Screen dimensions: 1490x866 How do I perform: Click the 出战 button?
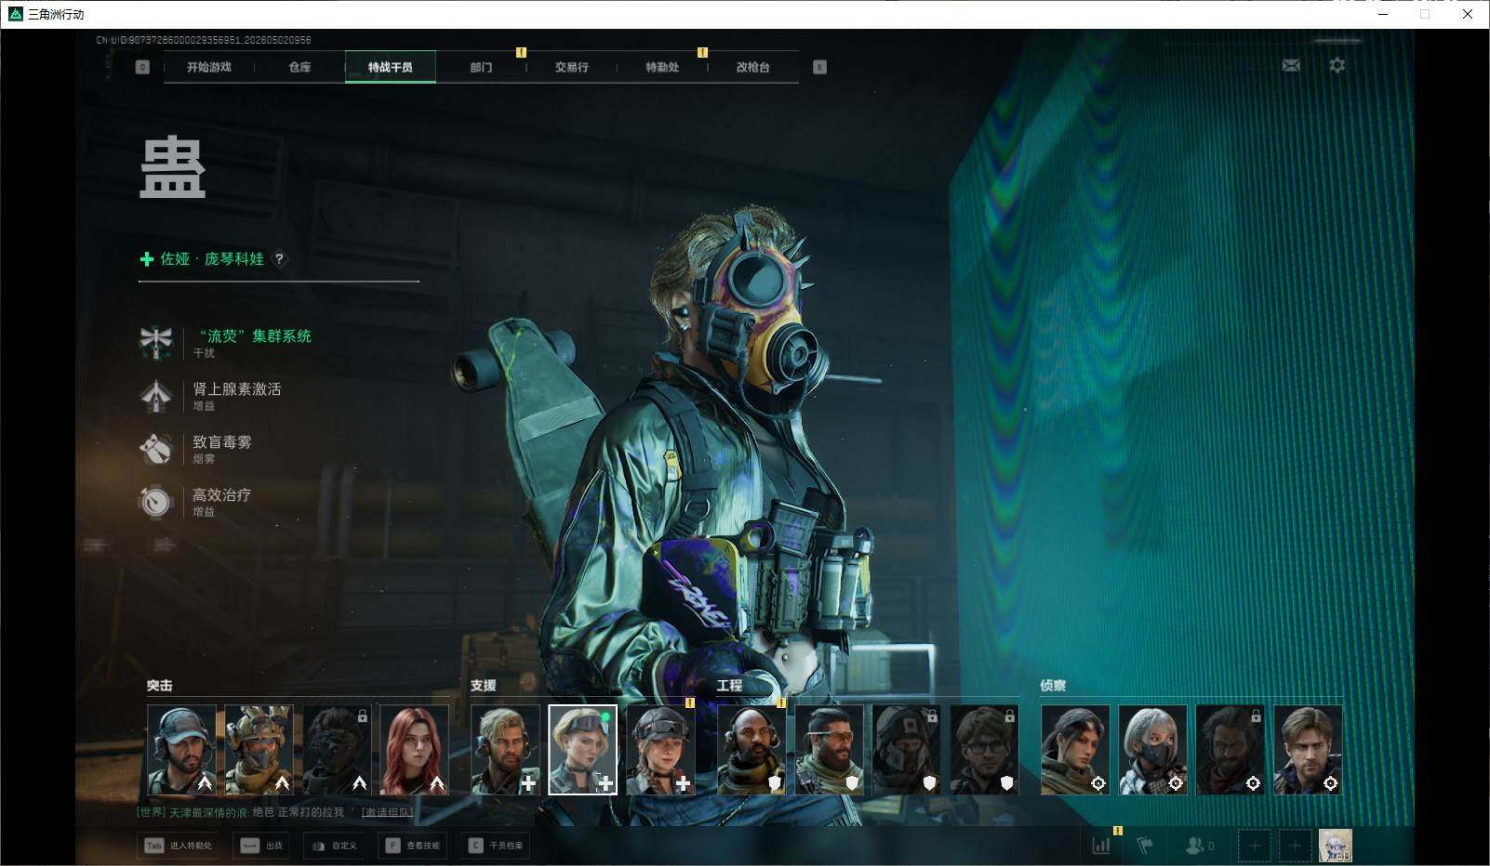pos(262,846)
